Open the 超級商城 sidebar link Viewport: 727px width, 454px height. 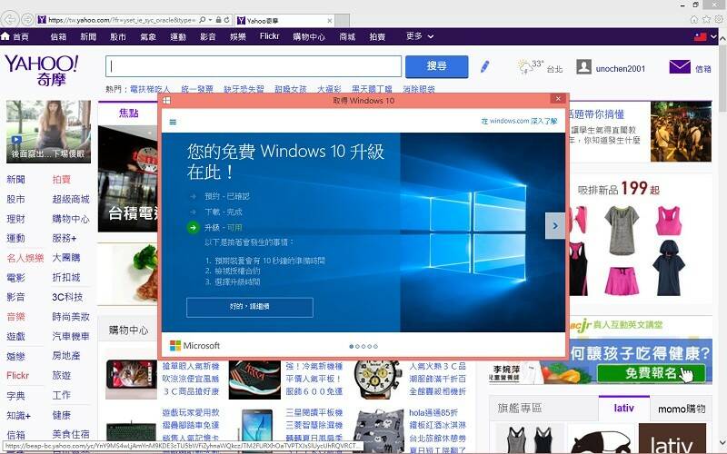point(71,199)
